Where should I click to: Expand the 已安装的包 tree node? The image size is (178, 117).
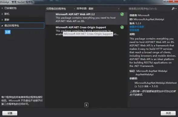pyautogui.click(x=2, y=8)
